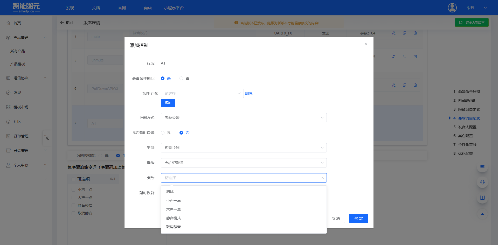Click the 删除 link beside 条件子项
Screen dimensions: 498x245
pos(248,93)
